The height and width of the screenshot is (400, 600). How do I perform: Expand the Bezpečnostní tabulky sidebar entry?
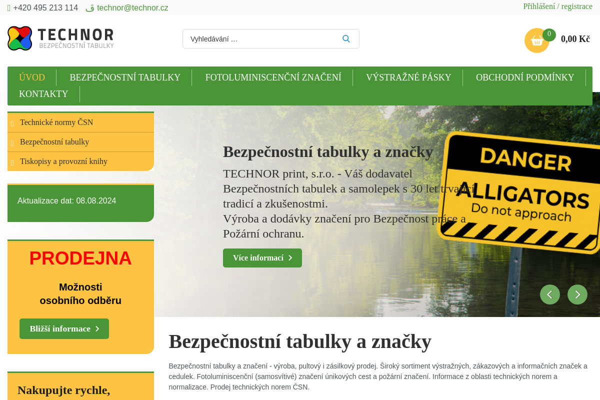[x=12, y=141]
